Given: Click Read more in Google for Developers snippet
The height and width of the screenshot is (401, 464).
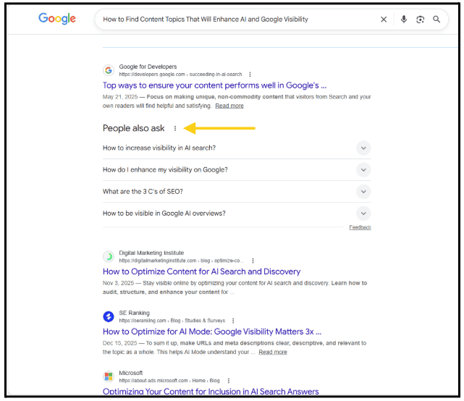Looking at the screenshot, I should point(229,106).
